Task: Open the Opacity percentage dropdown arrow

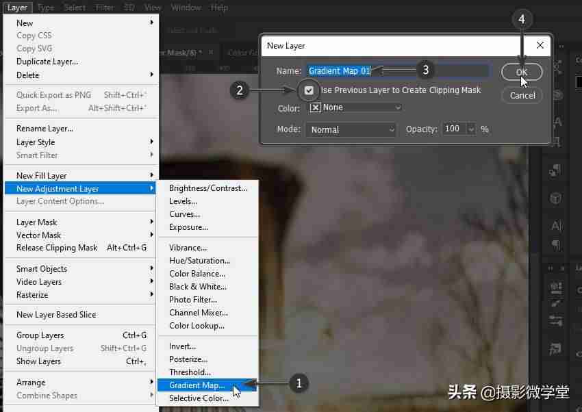Action: coord(471,129)
